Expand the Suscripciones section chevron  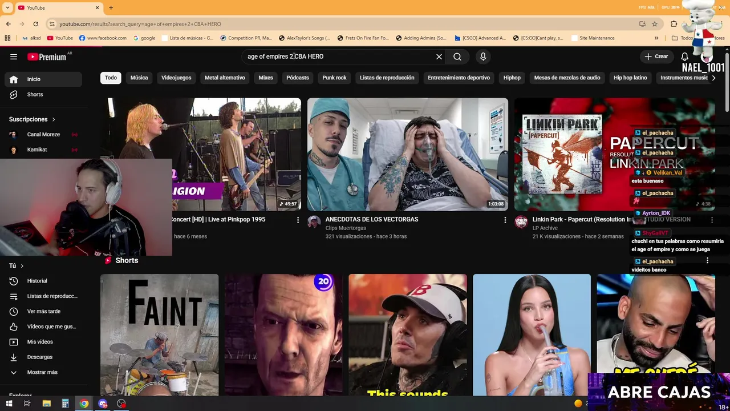(x=54, y=119)
